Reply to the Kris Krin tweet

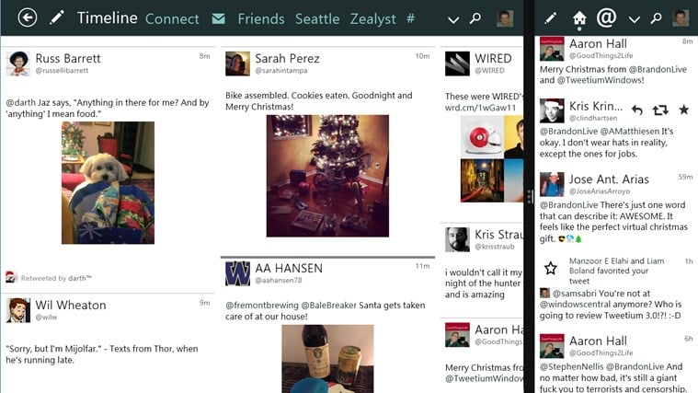[x=637, y=110]
